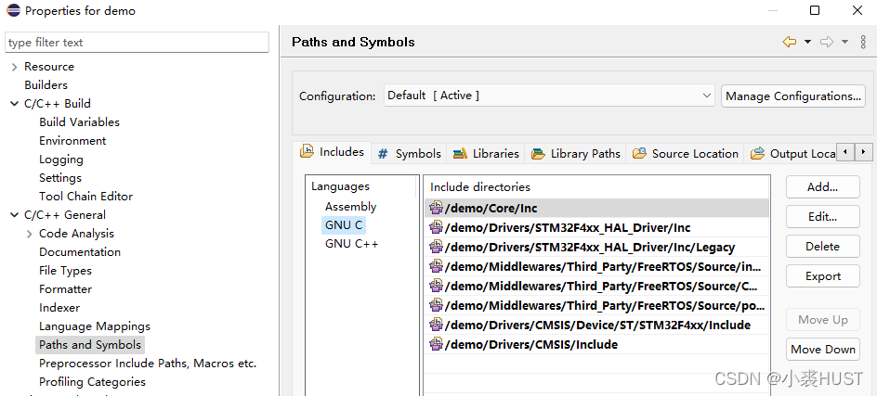
Task: Select Build Variables tree item
Action: [79, 121]
